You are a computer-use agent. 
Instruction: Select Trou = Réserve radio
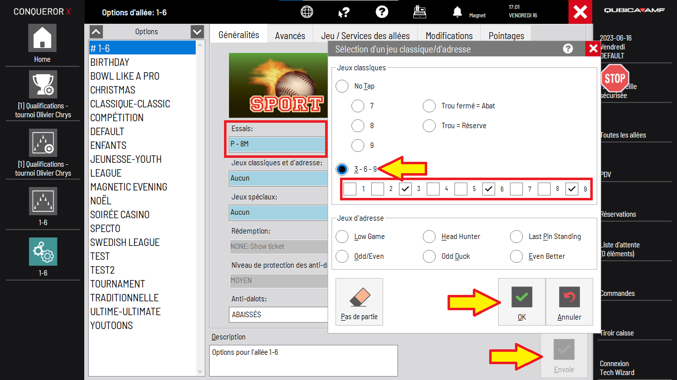[x=429, y=126]
